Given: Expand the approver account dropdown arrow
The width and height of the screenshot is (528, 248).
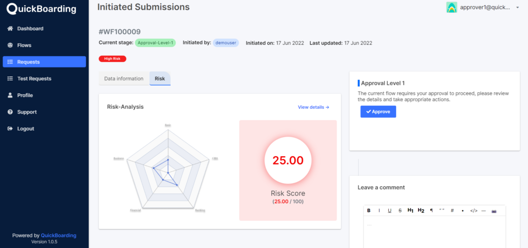Looking at the screenshot, I should pos(517,8).
